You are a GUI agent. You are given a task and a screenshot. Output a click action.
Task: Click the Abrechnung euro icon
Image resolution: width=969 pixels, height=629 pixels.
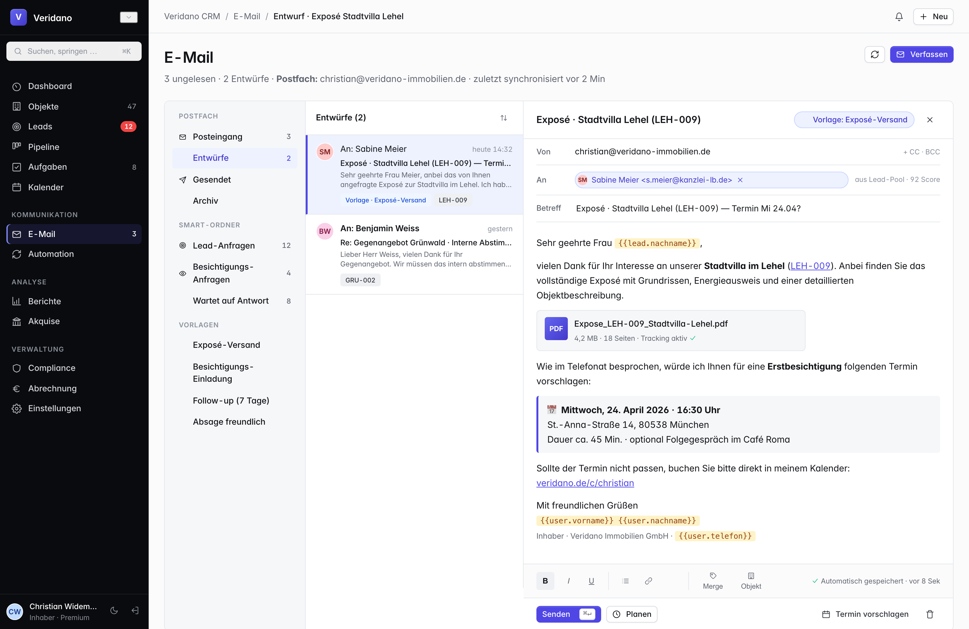coord(16,388)
